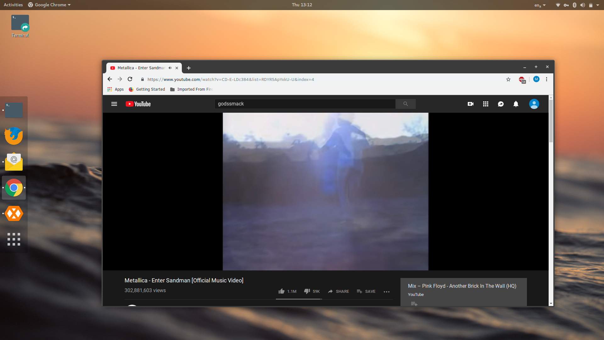
Task: Reload the YouTube page
Action: pos(130,79)
